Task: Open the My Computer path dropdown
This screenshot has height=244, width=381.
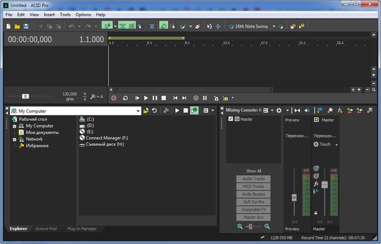Action: click(x=138, y=111)
